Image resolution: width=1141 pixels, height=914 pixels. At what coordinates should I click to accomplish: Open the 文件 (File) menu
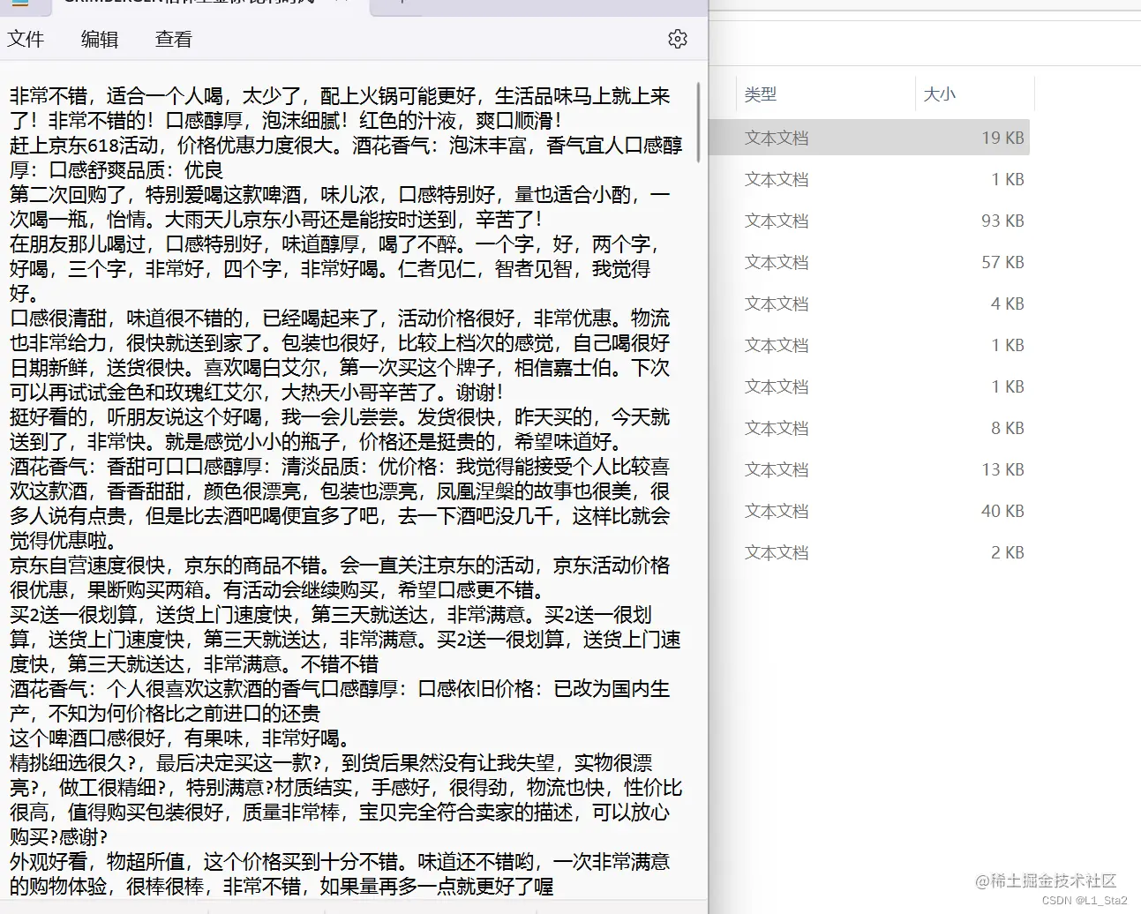26,39
